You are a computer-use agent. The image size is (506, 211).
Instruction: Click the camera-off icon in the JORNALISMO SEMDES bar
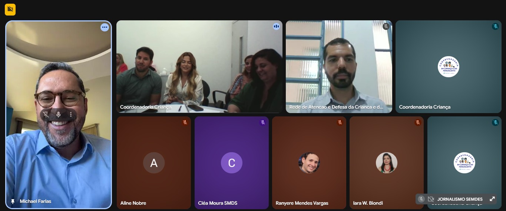[x=431, y=199]
